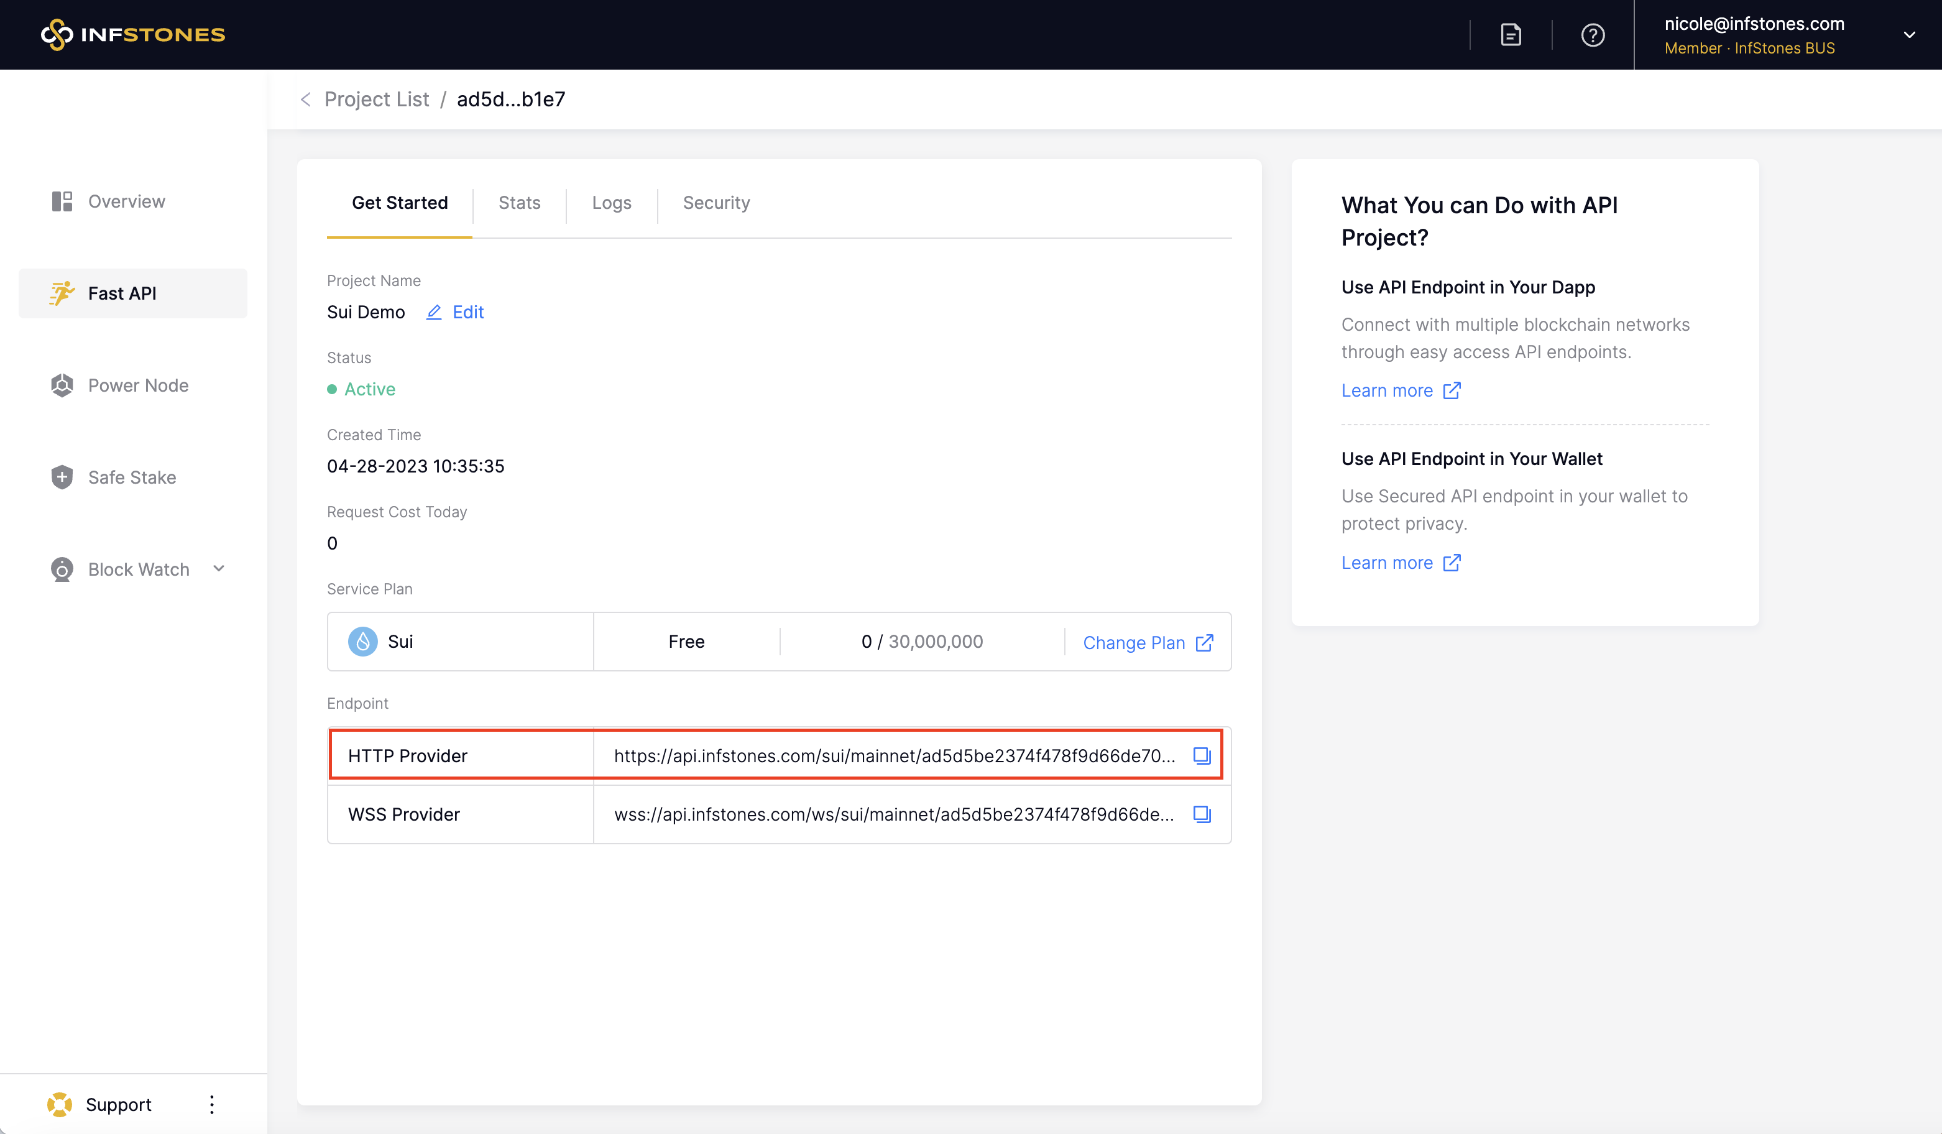
Task: Open Power Node in the sidebar
Action: [x=138, y=385]
